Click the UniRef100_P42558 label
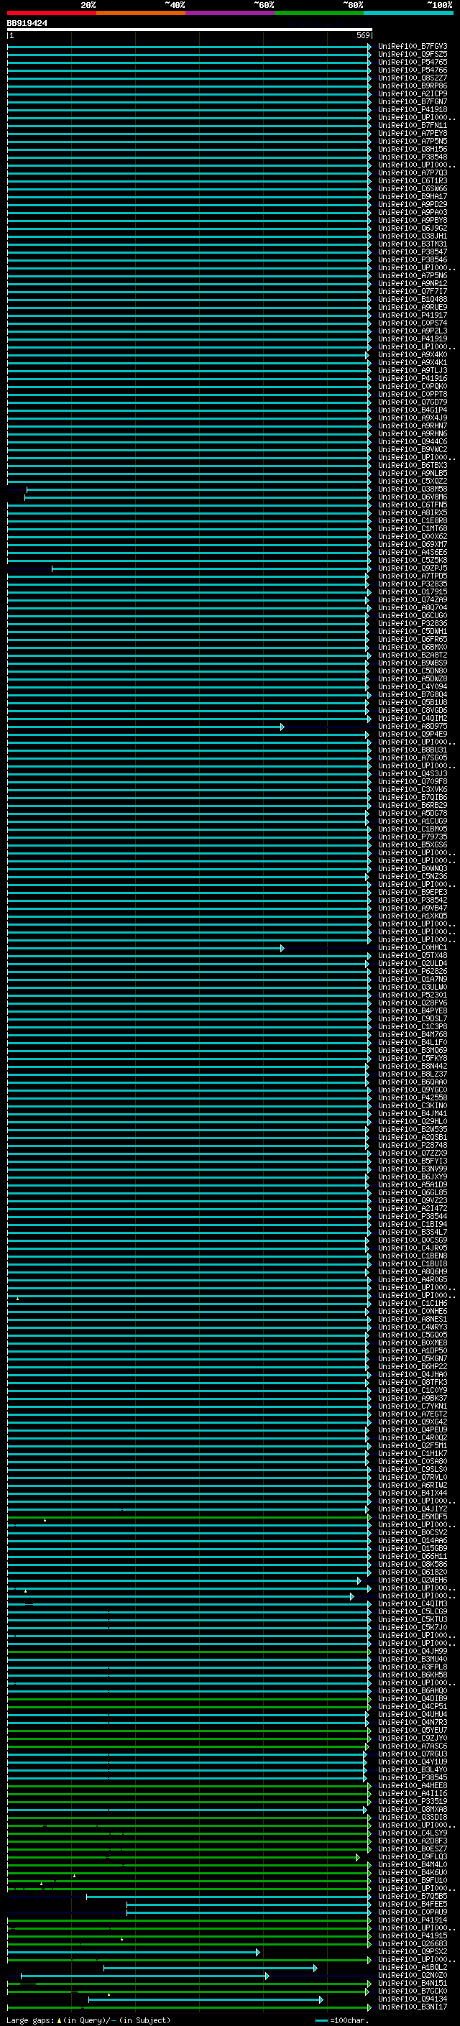 pos(412,1097)
